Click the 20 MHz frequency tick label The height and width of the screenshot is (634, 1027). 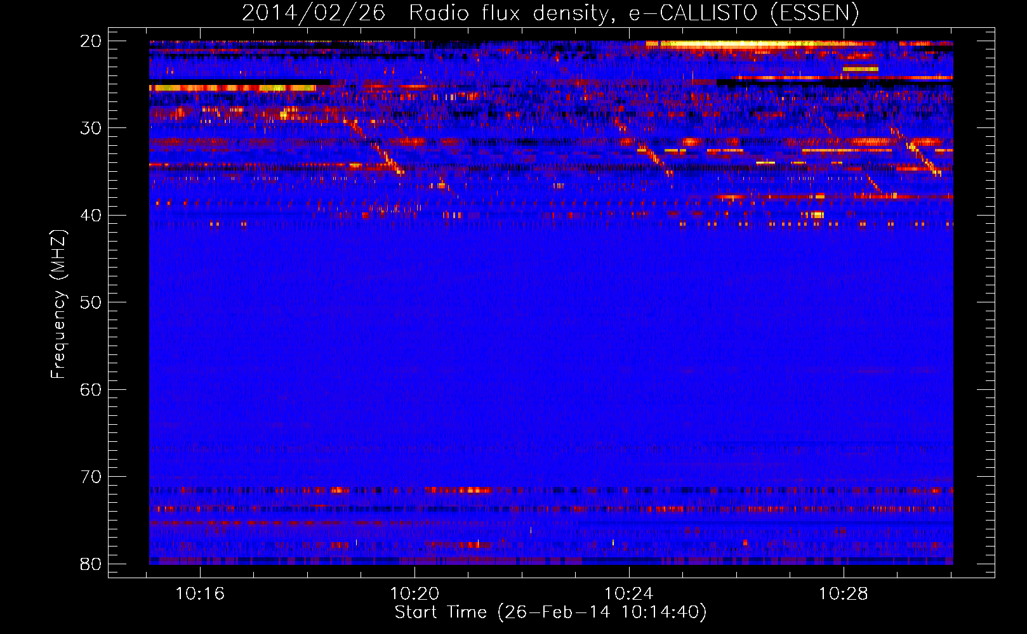[x=91, y=41]
